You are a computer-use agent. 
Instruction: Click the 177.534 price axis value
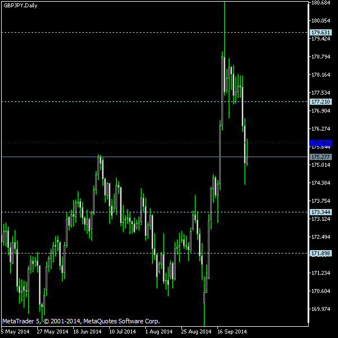pos(321,93)
